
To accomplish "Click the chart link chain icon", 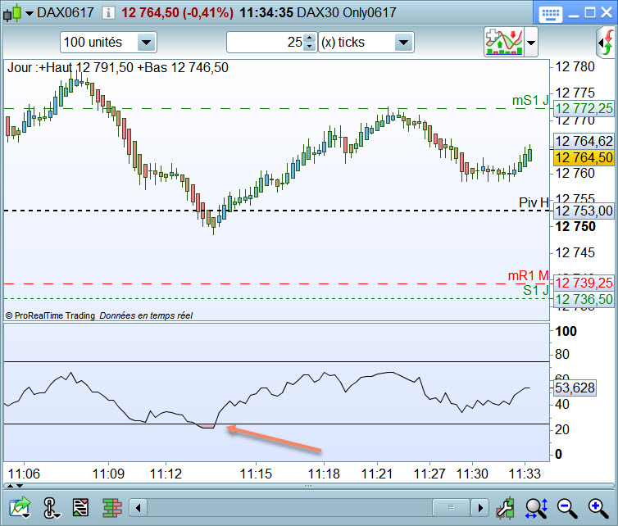I will 51,507.
